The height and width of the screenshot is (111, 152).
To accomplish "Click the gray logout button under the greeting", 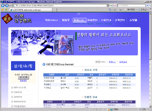I will pyautogui.click(x=23, y=77).
